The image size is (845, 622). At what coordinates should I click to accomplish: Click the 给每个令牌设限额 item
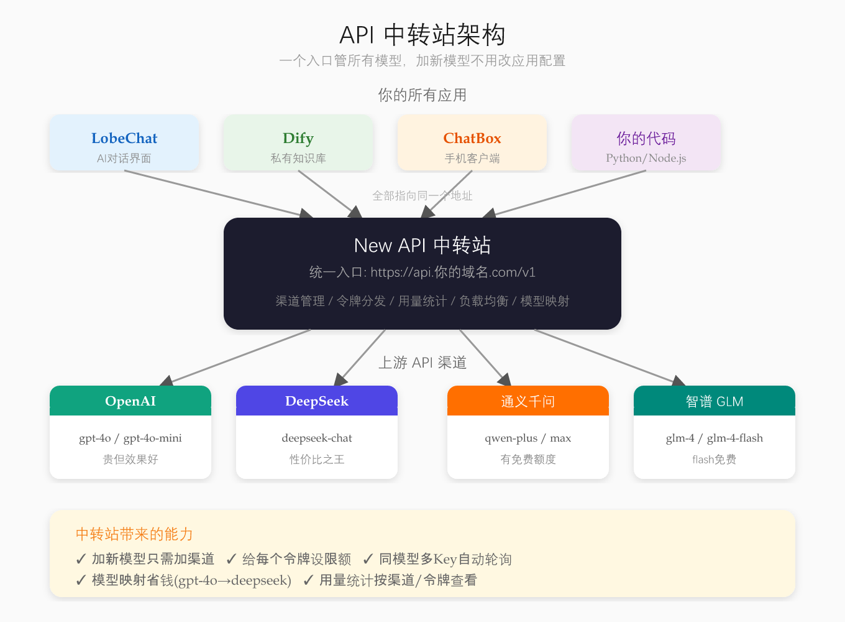(288, 559)
